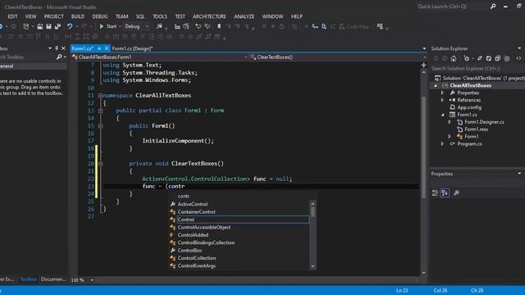Click the Property Pages wrench icon
525x295 pixels.
[x=456, y=193]
